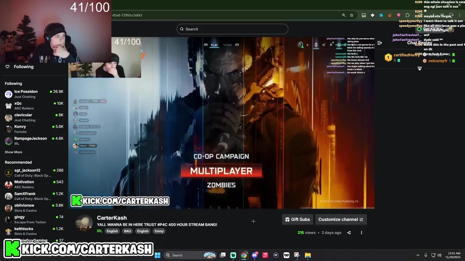Click the Gift Subs button

(298, 219)
